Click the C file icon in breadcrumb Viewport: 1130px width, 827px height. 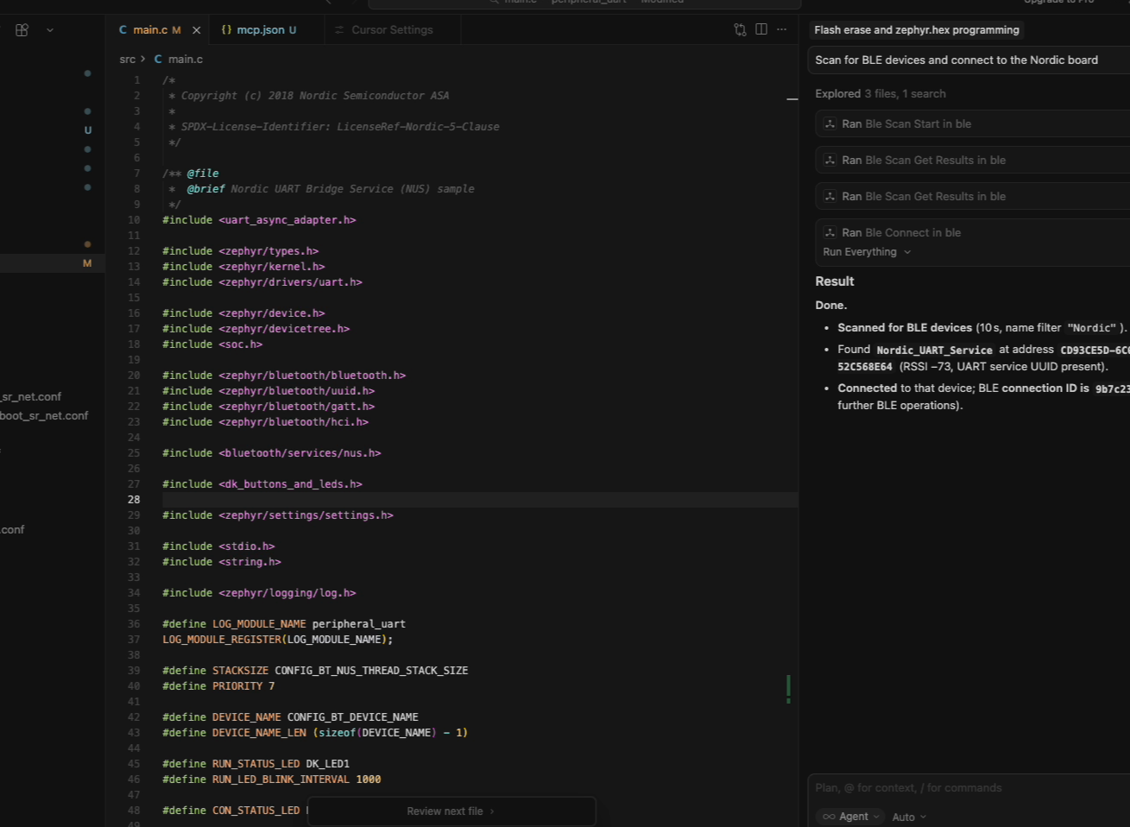(158, 60)
